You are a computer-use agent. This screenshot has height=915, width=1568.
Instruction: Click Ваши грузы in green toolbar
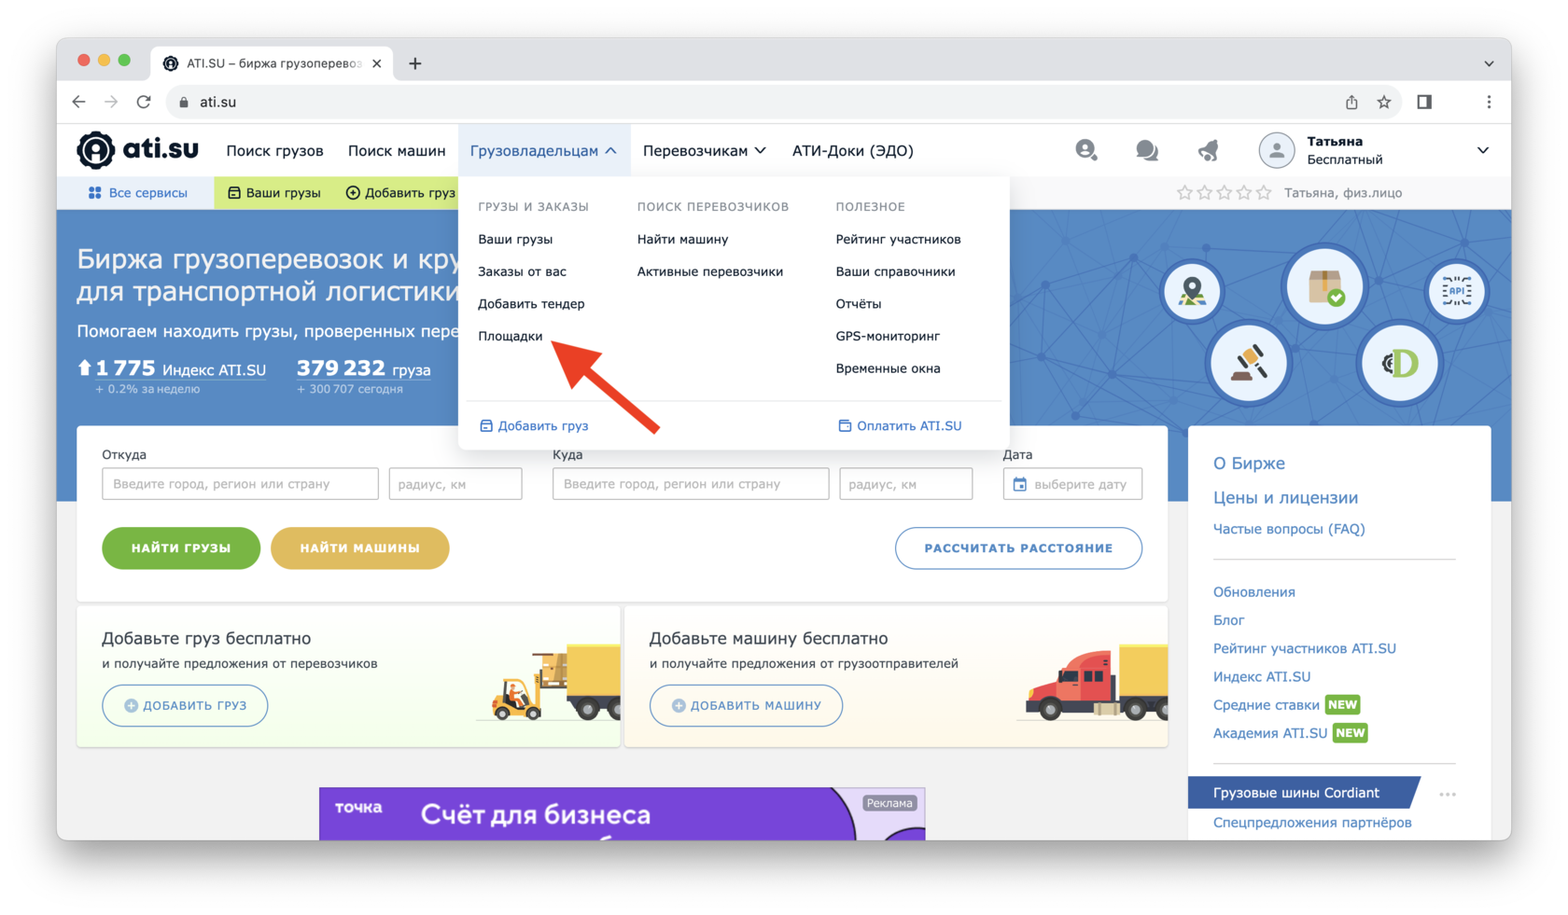click(274, 193)
